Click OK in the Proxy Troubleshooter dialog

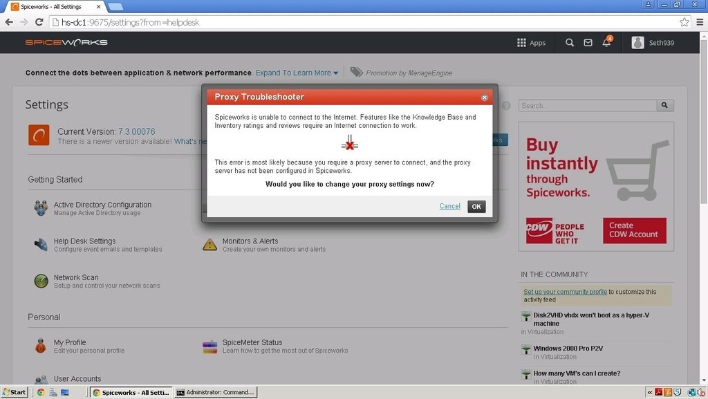click(x=476, y=206)
